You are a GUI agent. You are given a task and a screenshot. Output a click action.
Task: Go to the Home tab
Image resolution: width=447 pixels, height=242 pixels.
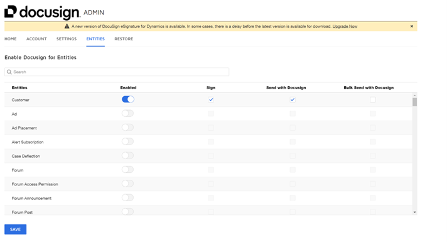point(11,39)
